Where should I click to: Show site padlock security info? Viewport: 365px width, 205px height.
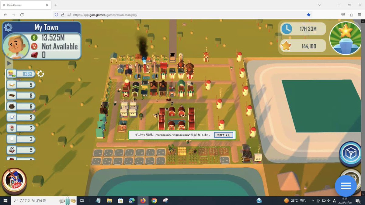coord(63,15)
